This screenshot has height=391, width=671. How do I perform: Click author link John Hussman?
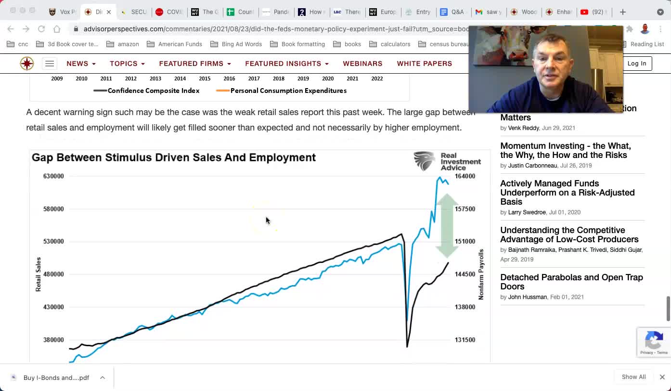(x=528, y=297)
